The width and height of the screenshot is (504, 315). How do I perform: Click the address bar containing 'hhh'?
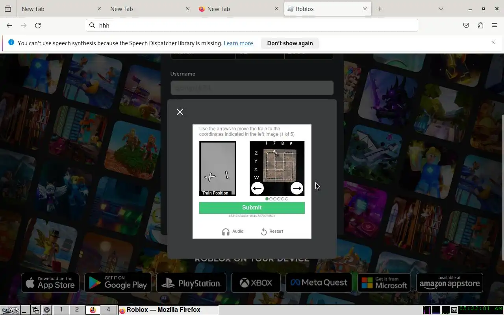tap(252, 25)
